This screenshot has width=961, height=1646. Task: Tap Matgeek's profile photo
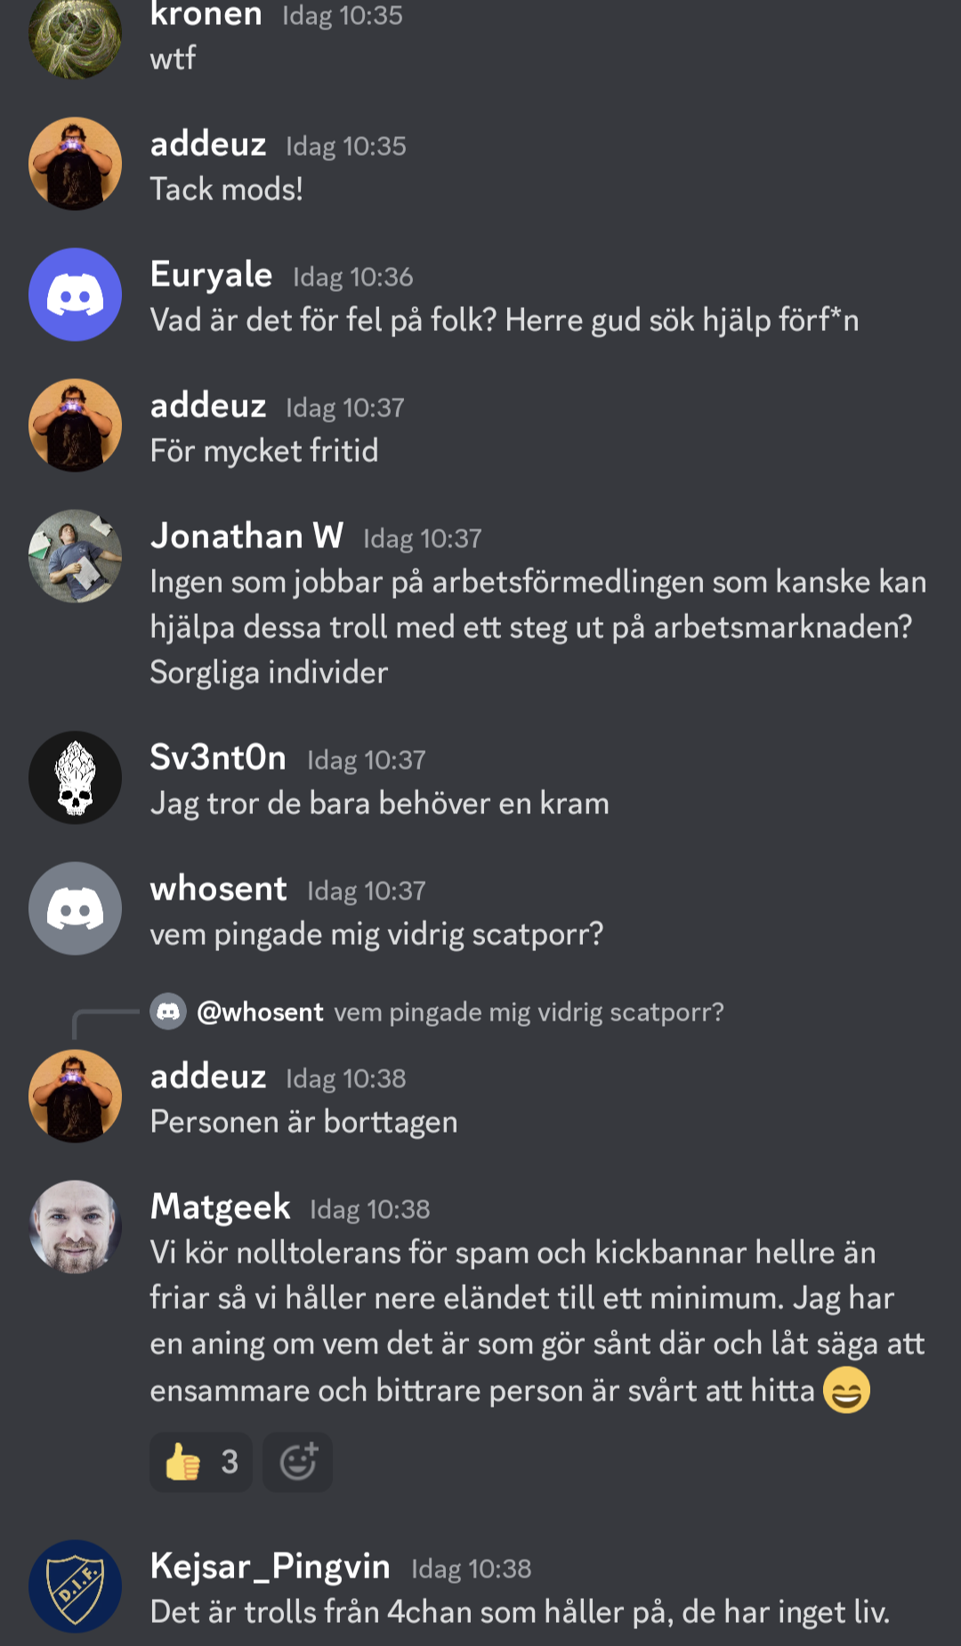76,1227
